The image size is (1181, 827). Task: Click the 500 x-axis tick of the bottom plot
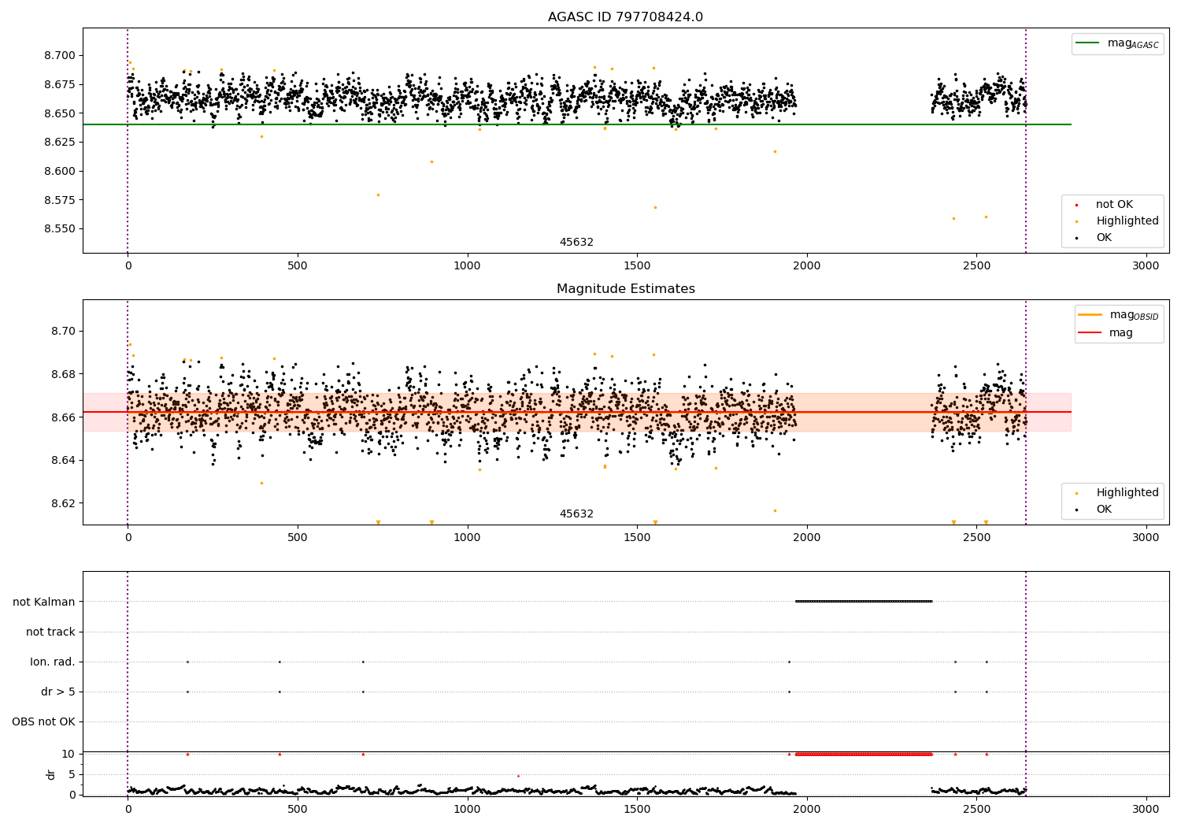pyautogui.click(x=298, y=810)
